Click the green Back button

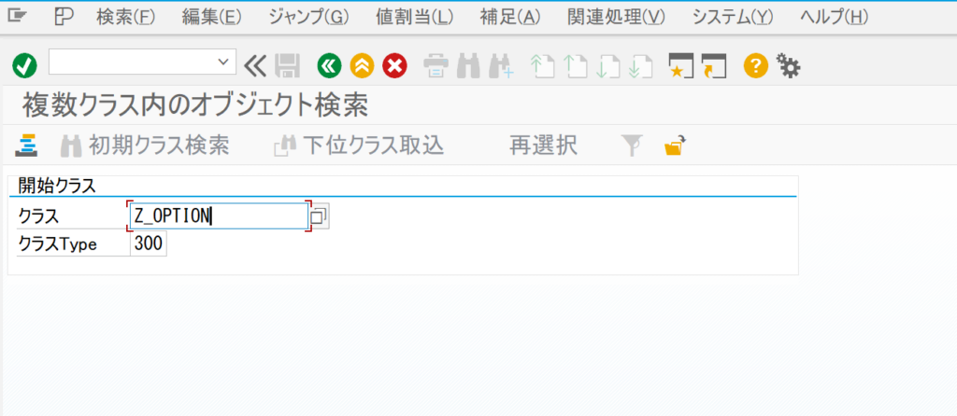point(329,65)
